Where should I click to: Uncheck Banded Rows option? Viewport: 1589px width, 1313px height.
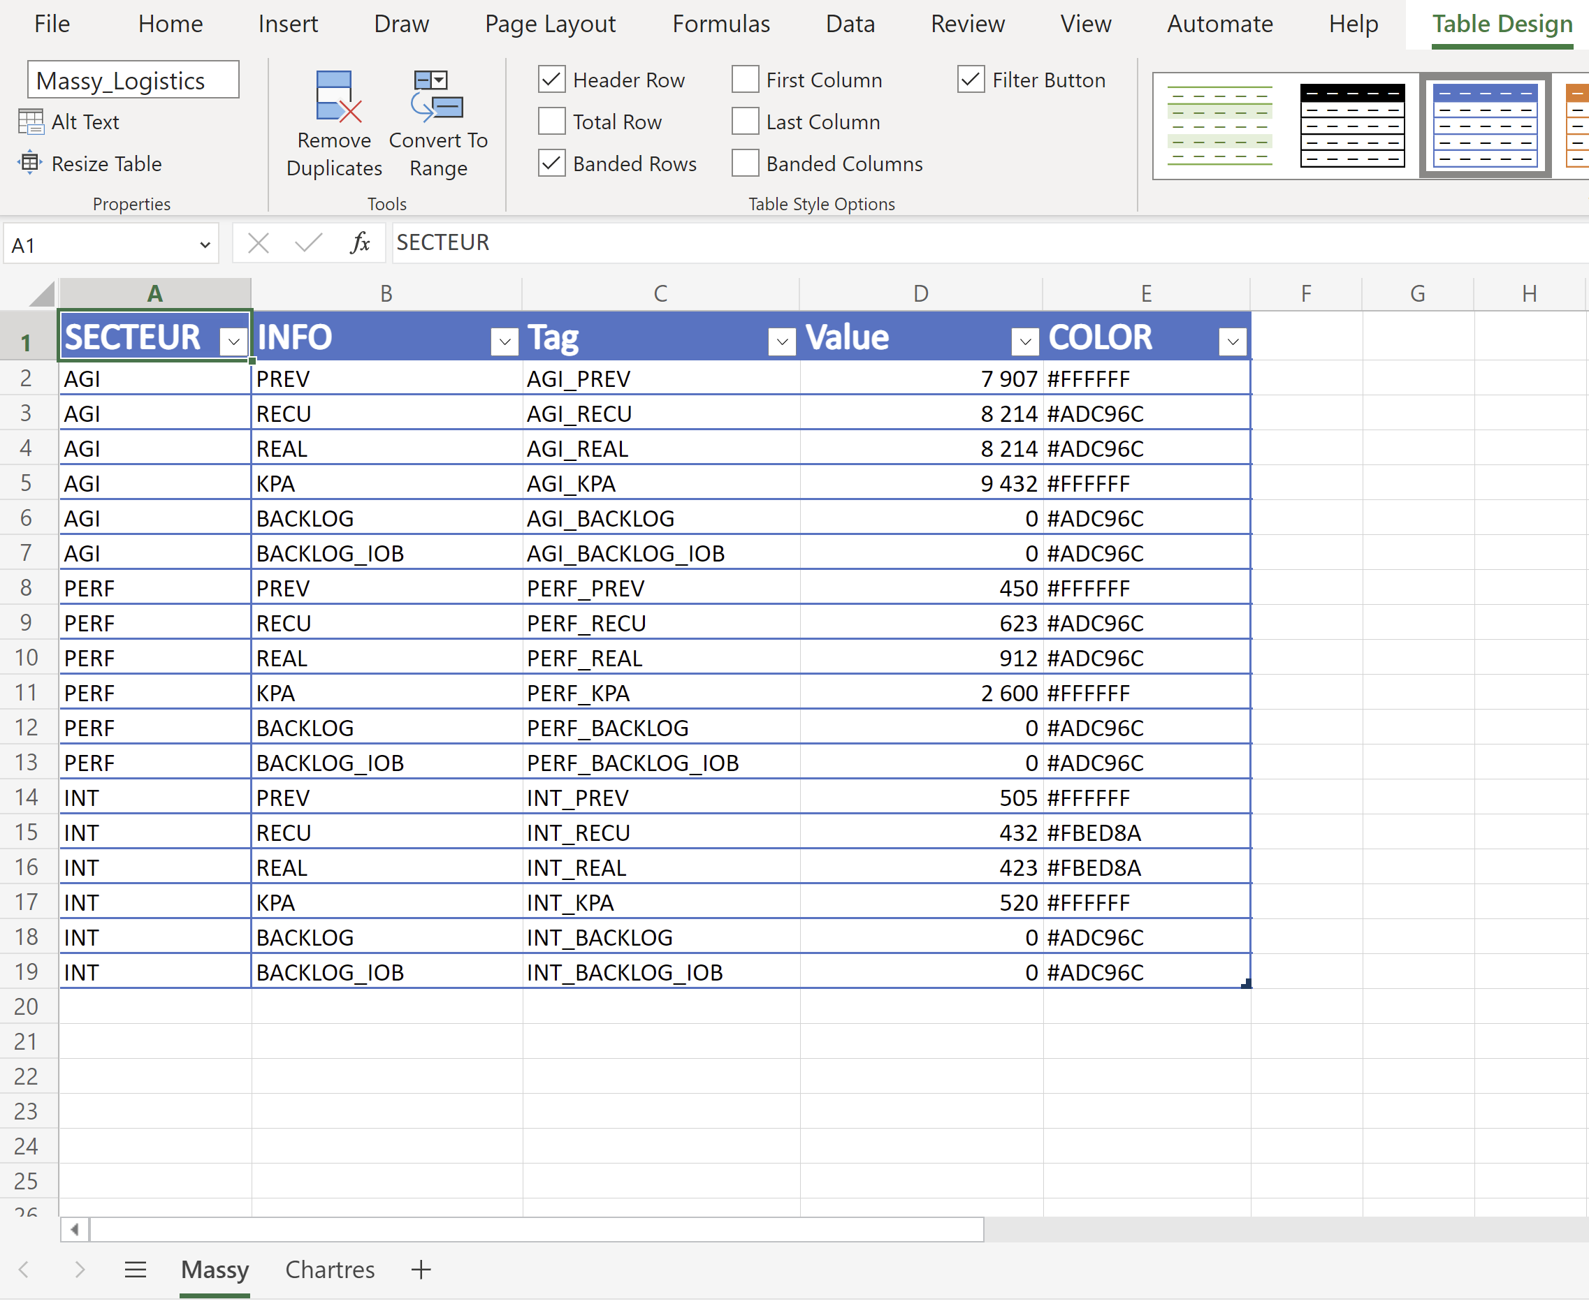550,163
